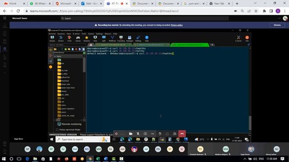Open the Games controller icon
The width and height of the screenshot is (289, 162).
point(78,39)
